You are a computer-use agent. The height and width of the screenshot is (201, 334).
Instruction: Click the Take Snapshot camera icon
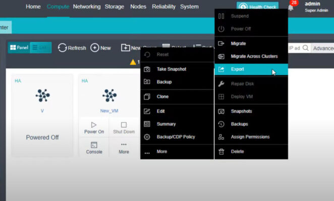pyautogui.click(x=147, y=69)
